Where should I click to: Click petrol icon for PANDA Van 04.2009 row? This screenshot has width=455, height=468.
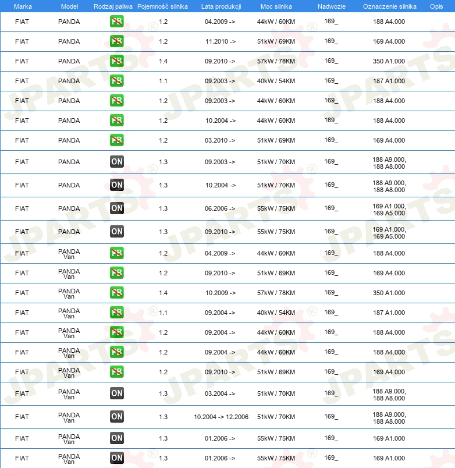tap(116, 253)
